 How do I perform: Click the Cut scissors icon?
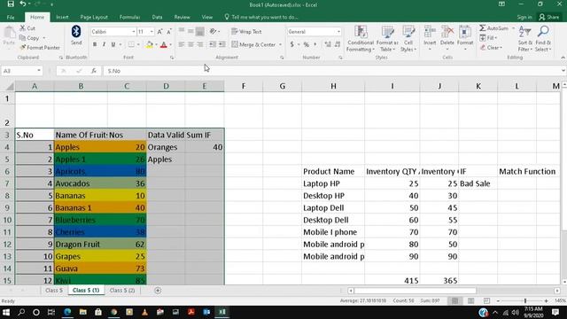[x=22, y=27]
